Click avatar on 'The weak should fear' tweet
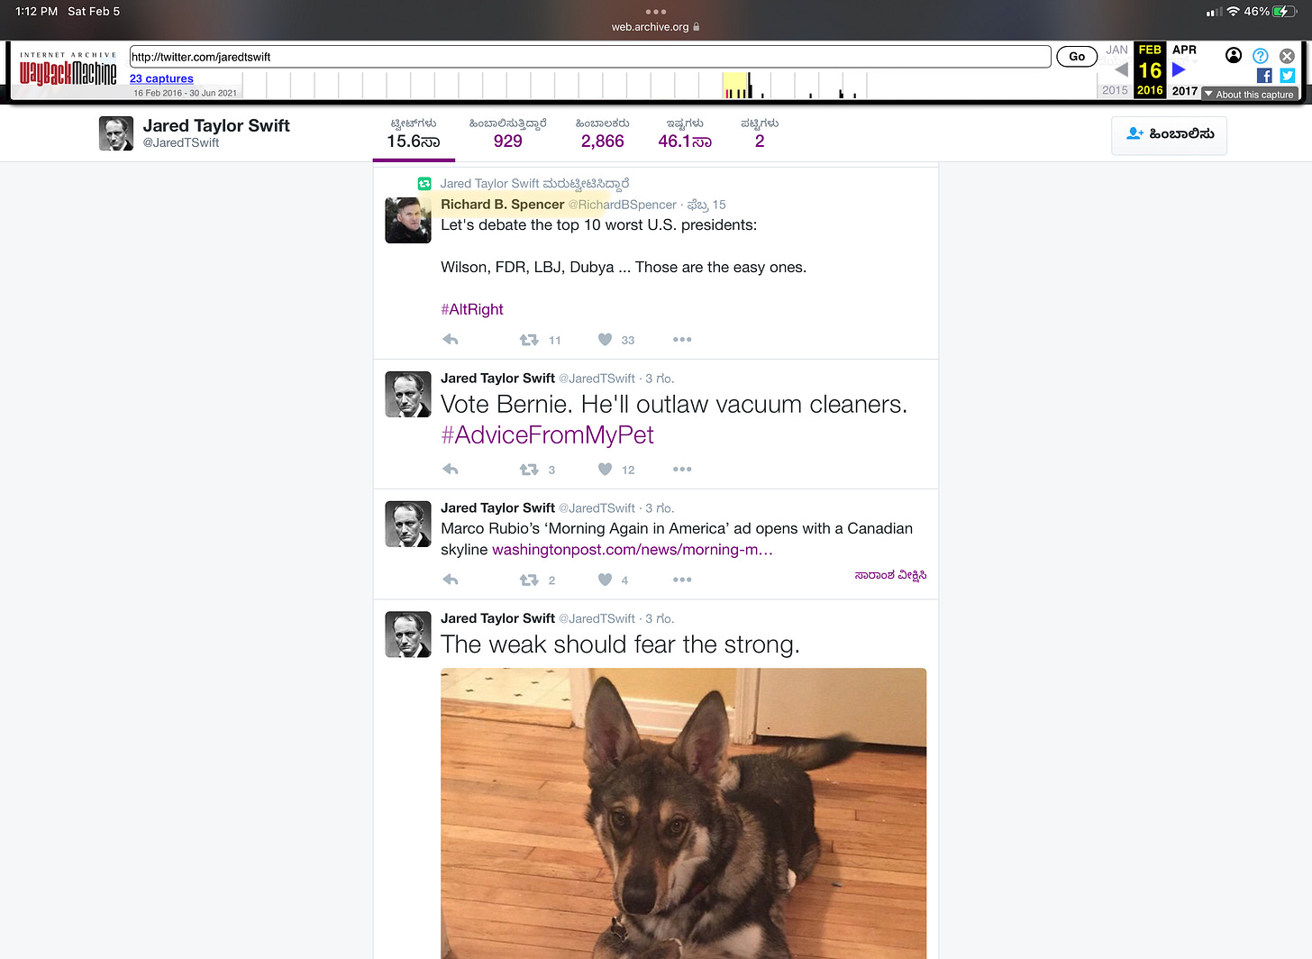1312x959 pixels. point(408,635)
